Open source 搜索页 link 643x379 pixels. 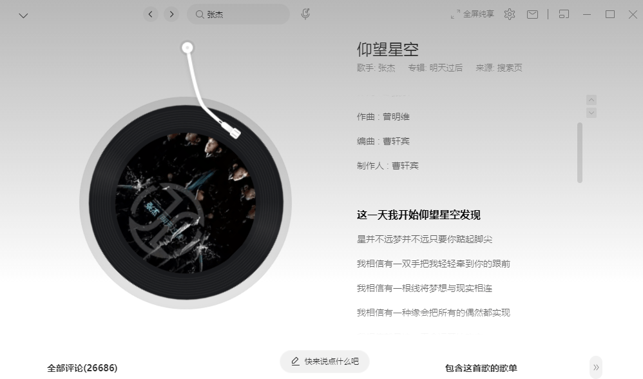(510, 68)
